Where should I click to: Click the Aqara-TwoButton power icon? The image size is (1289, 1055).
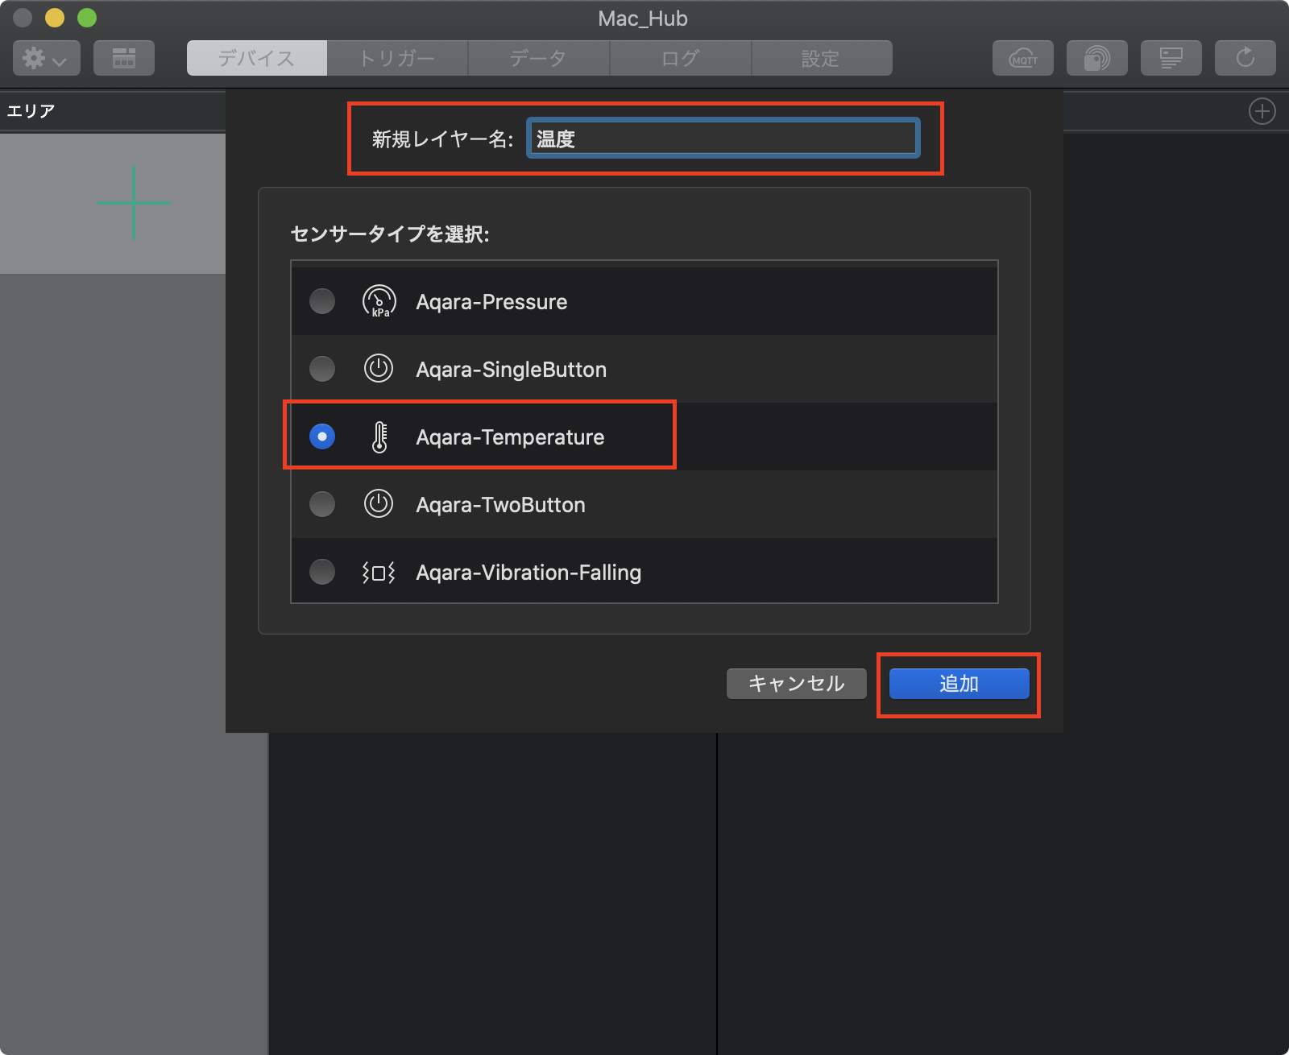[x=379, y=504]
